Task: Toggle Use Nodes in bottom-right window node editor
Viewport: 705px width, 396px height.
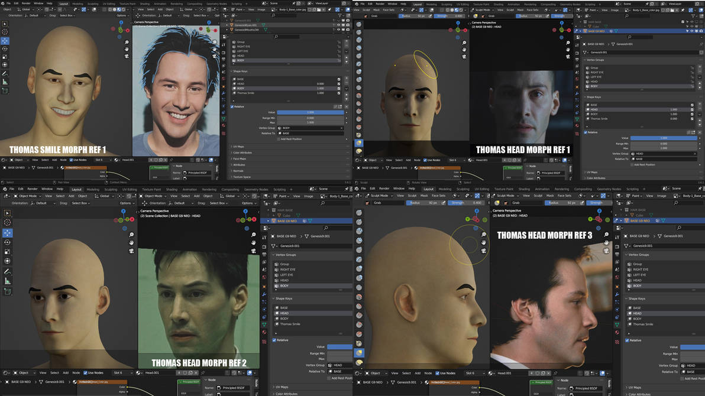Action: [438, 372]
